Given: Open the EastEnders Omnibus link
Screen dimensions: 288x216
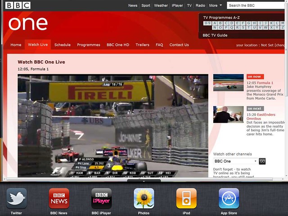Looking at the screenshot, I should pyautogui.click(x=261, y=117).
